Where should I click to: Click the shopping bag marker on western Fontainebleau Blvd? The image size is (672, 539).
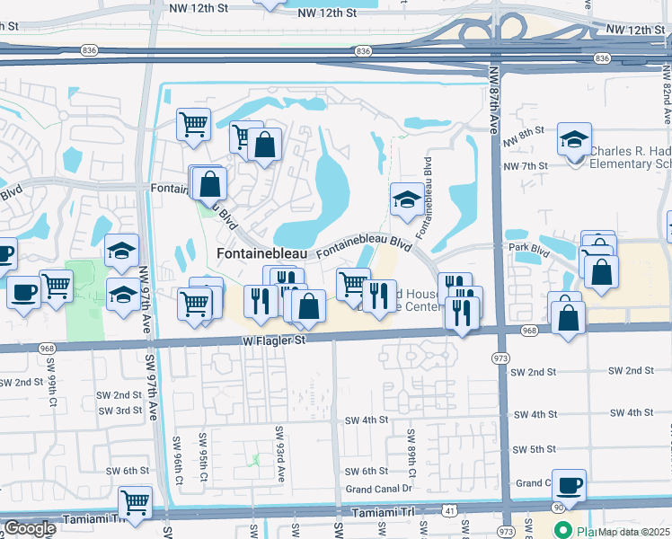point(209,184)
